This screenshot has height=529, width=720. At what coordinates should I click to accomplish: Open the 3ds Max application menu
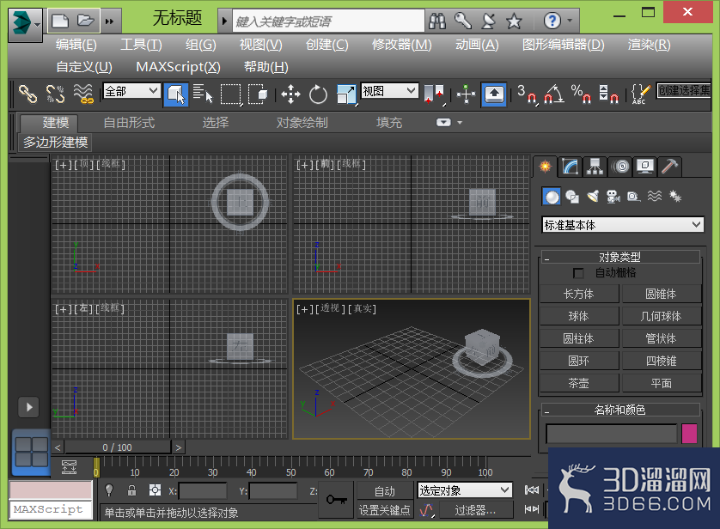(25, 24)
